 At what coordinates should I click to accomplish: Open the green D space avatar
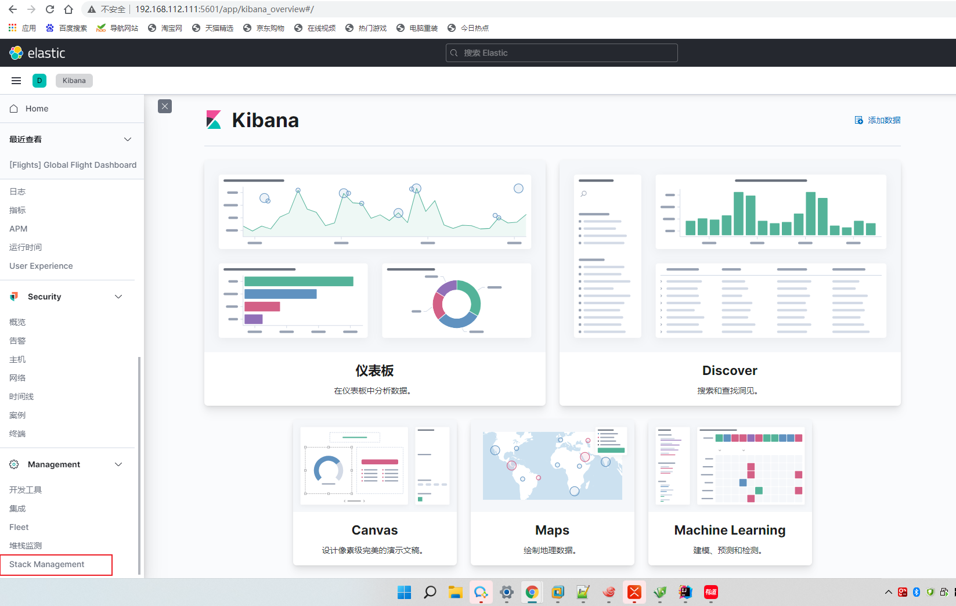[39, 81]
